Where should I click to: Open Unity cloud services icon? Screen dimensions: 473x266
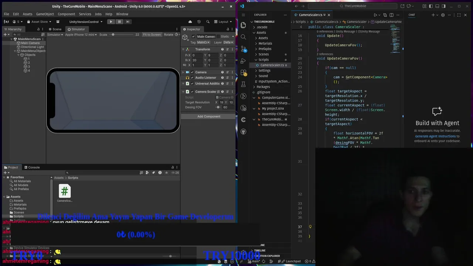(190, 22)
